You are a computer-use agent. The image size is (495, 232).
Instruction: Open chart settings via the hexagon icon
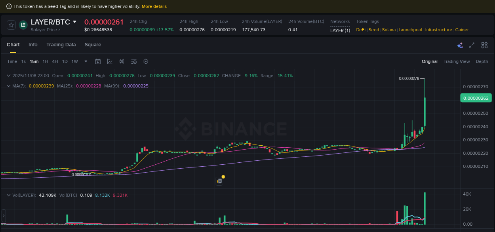pos(145,61)
